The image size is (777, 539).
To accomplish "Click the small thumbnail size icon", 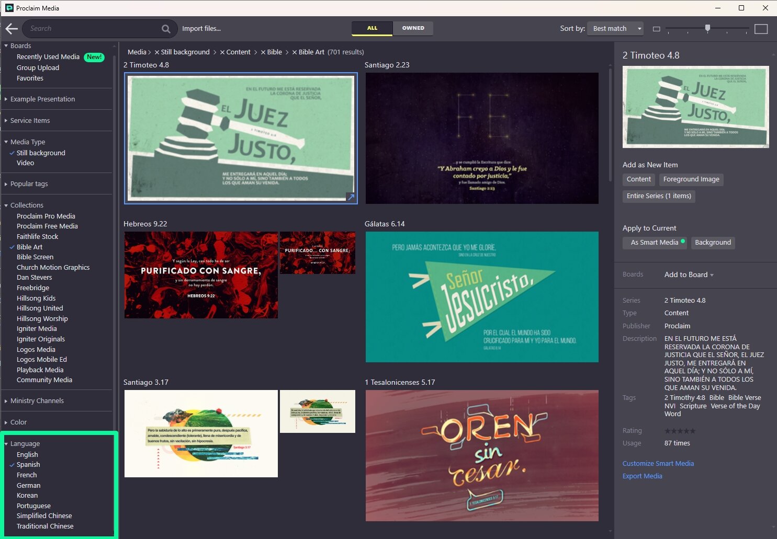I will pos(656,29).
